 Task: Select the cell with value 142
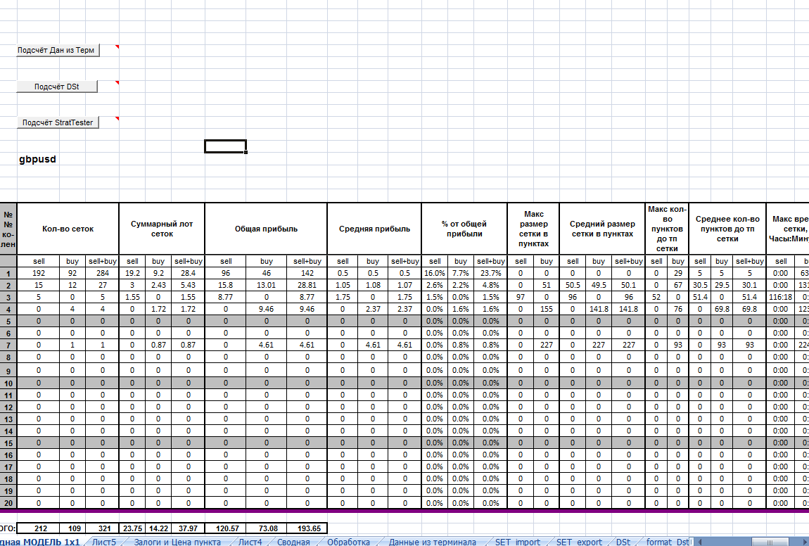pos(307,273)
